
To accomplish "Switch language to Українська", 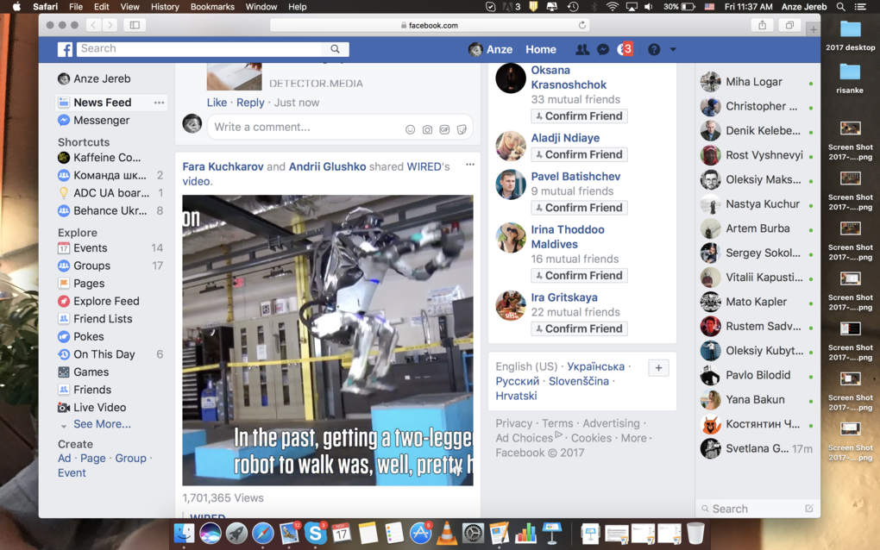I will pos(595,366).
